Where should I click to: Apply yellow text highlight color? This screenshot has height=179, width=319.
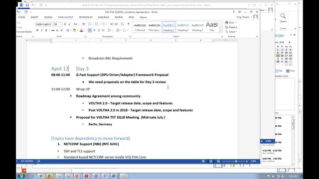pos(75,30)
